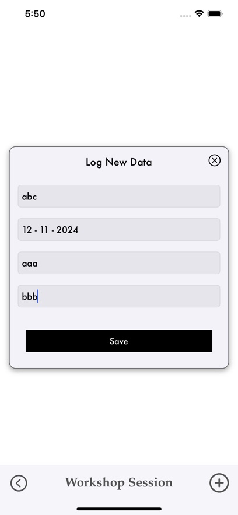Tap the Workshop Session title
Screen dimensions: 238x515
119,482
